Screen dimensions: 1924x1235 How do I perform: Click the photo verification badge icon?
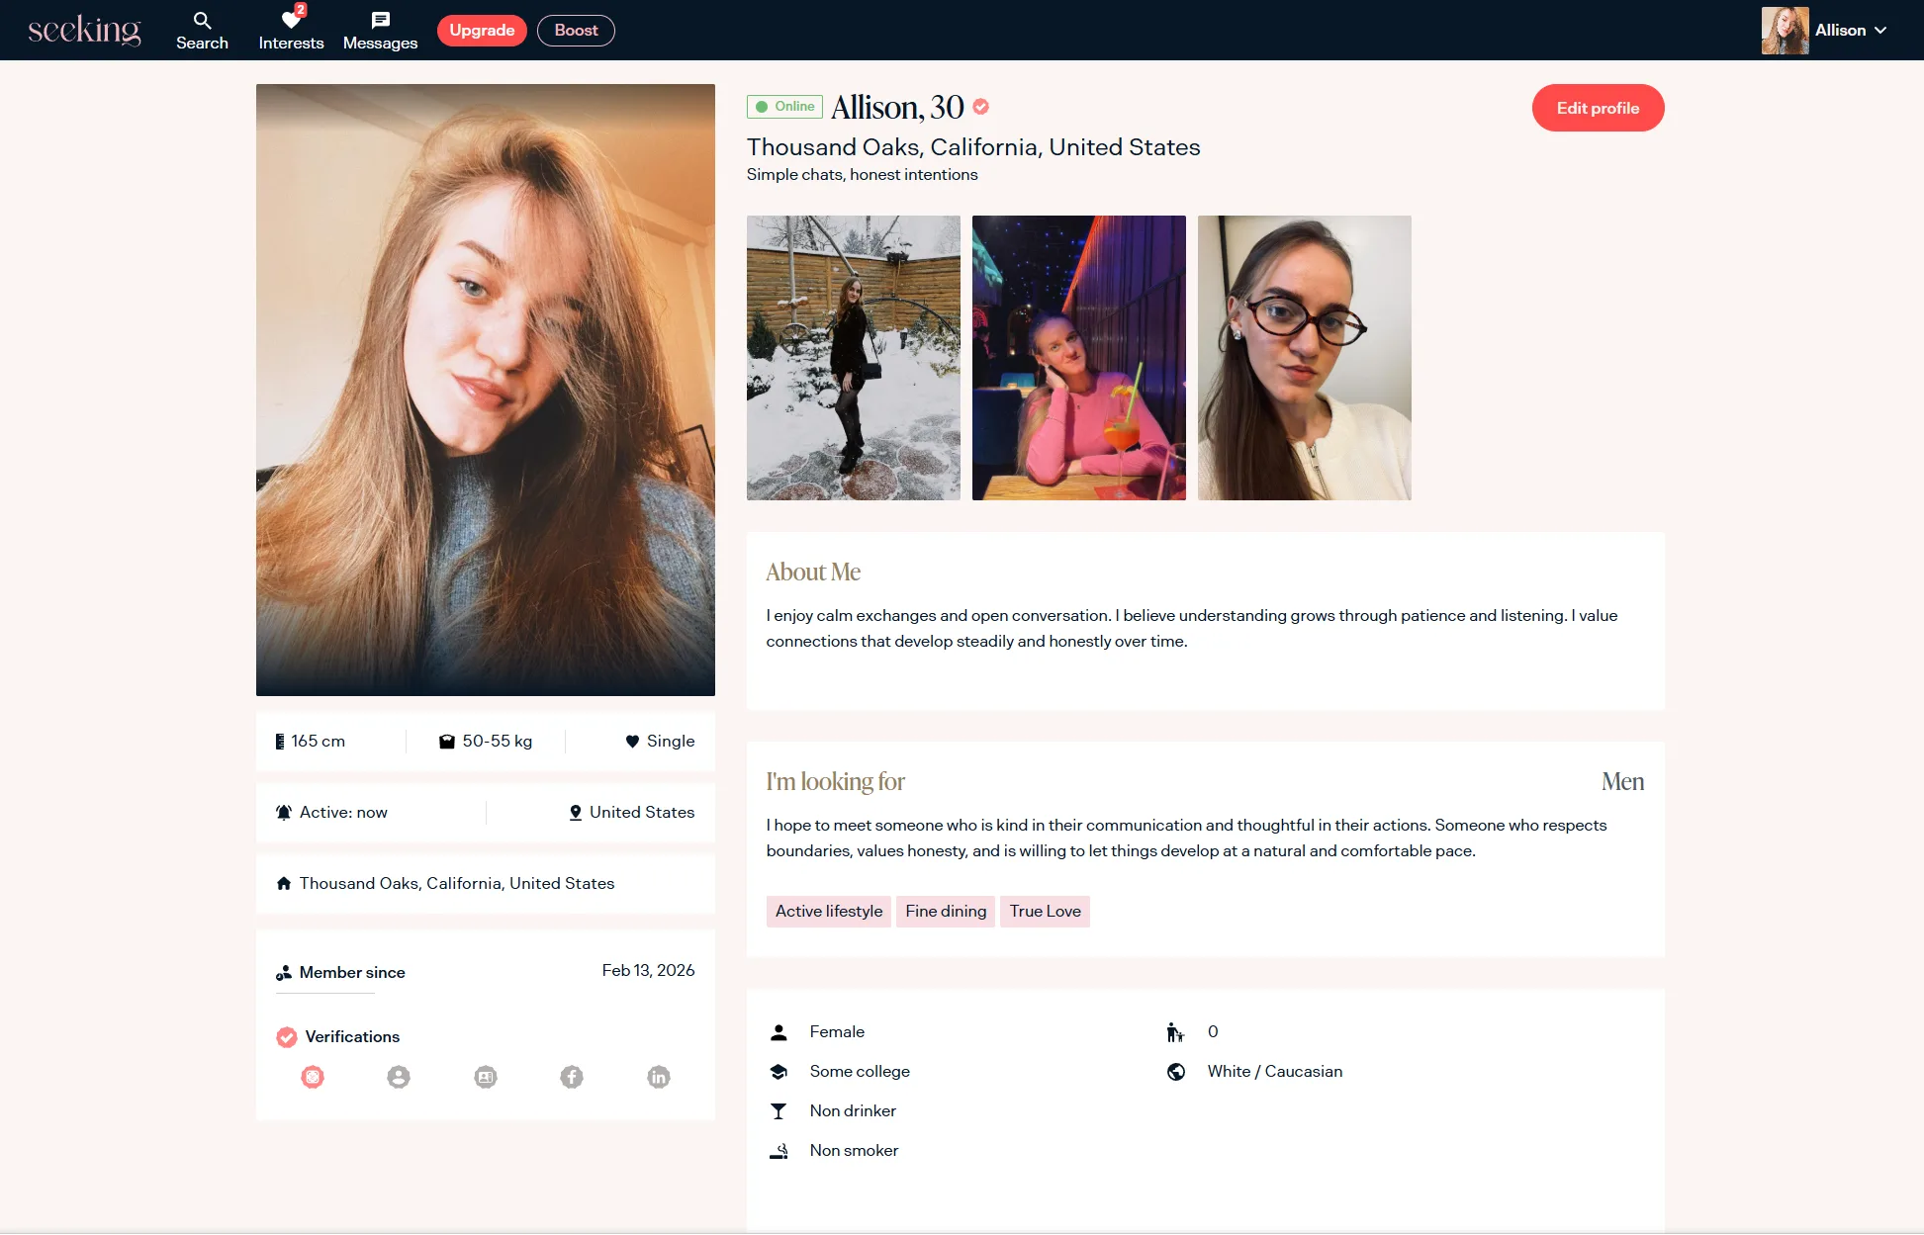[x=313, y=1077]
